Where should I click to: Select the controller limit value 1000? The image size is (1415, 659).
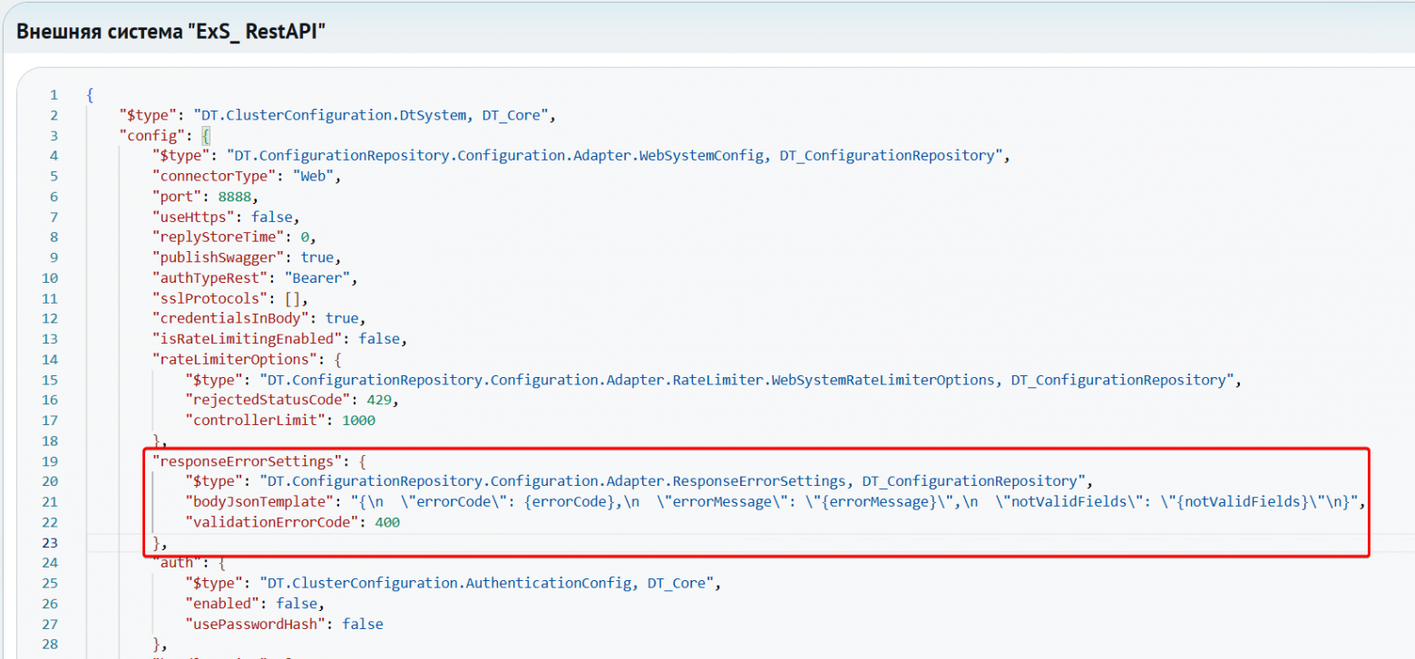click(x=359, y=421)
